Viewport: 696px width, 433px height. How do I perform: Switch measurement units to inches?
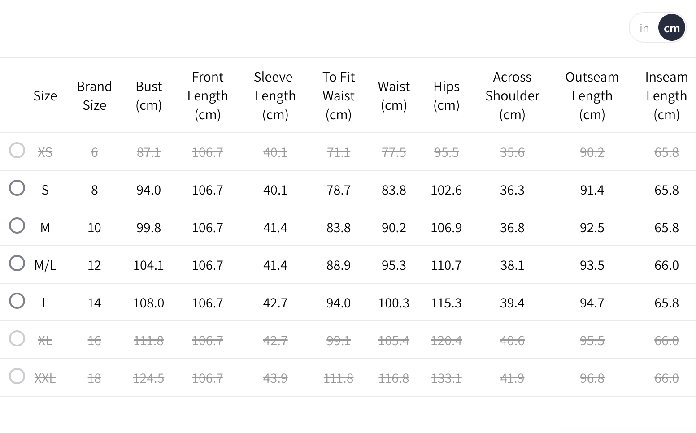(x=644, y=28)
